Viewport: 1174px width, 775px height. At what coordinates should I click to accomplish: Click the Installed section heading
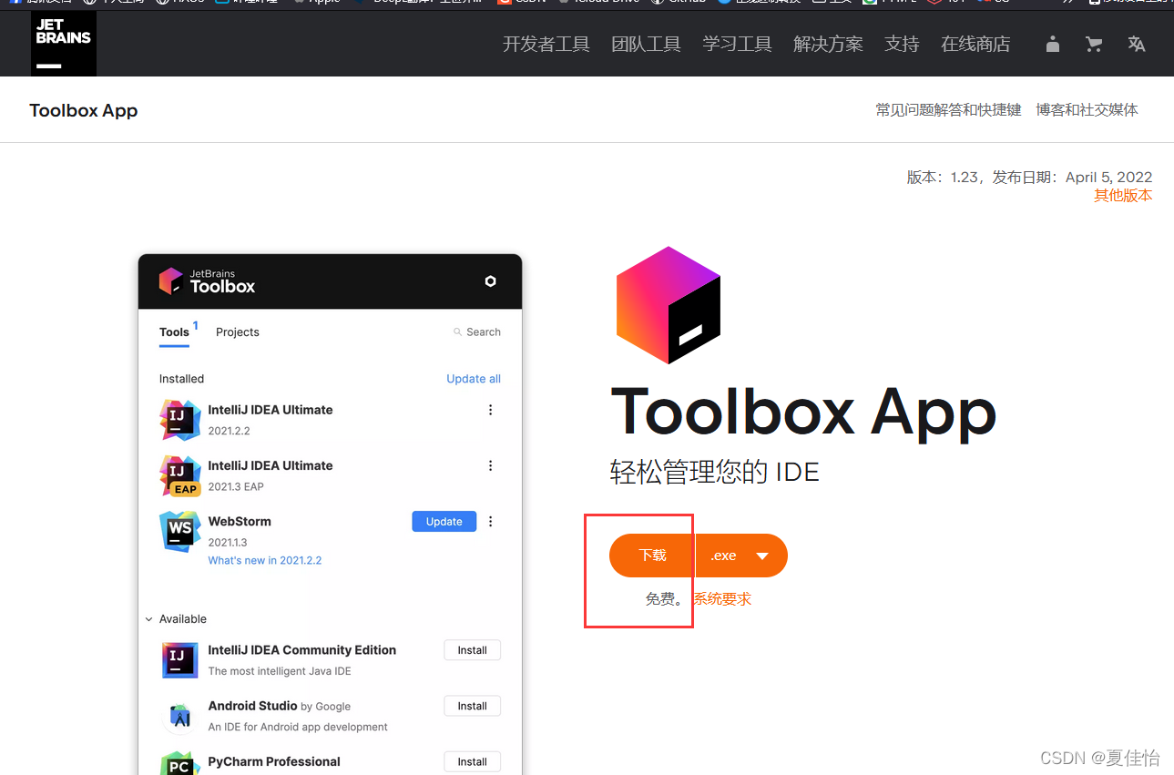(182, 379)
